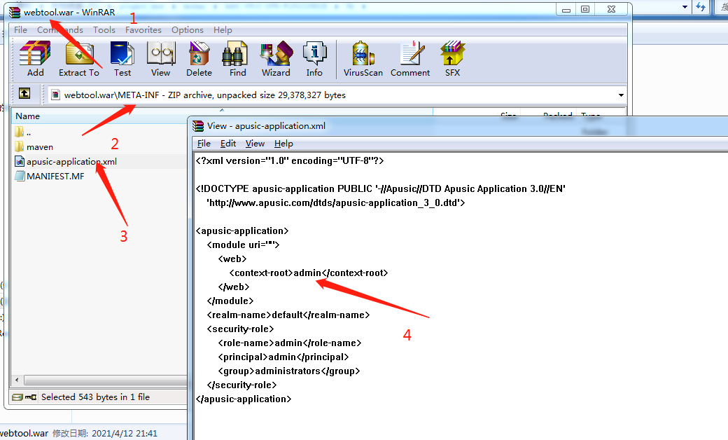This screenshot has width=728, height=440.
Task: Click file list horizontal scrollbar left arrow
Action: 17,380
